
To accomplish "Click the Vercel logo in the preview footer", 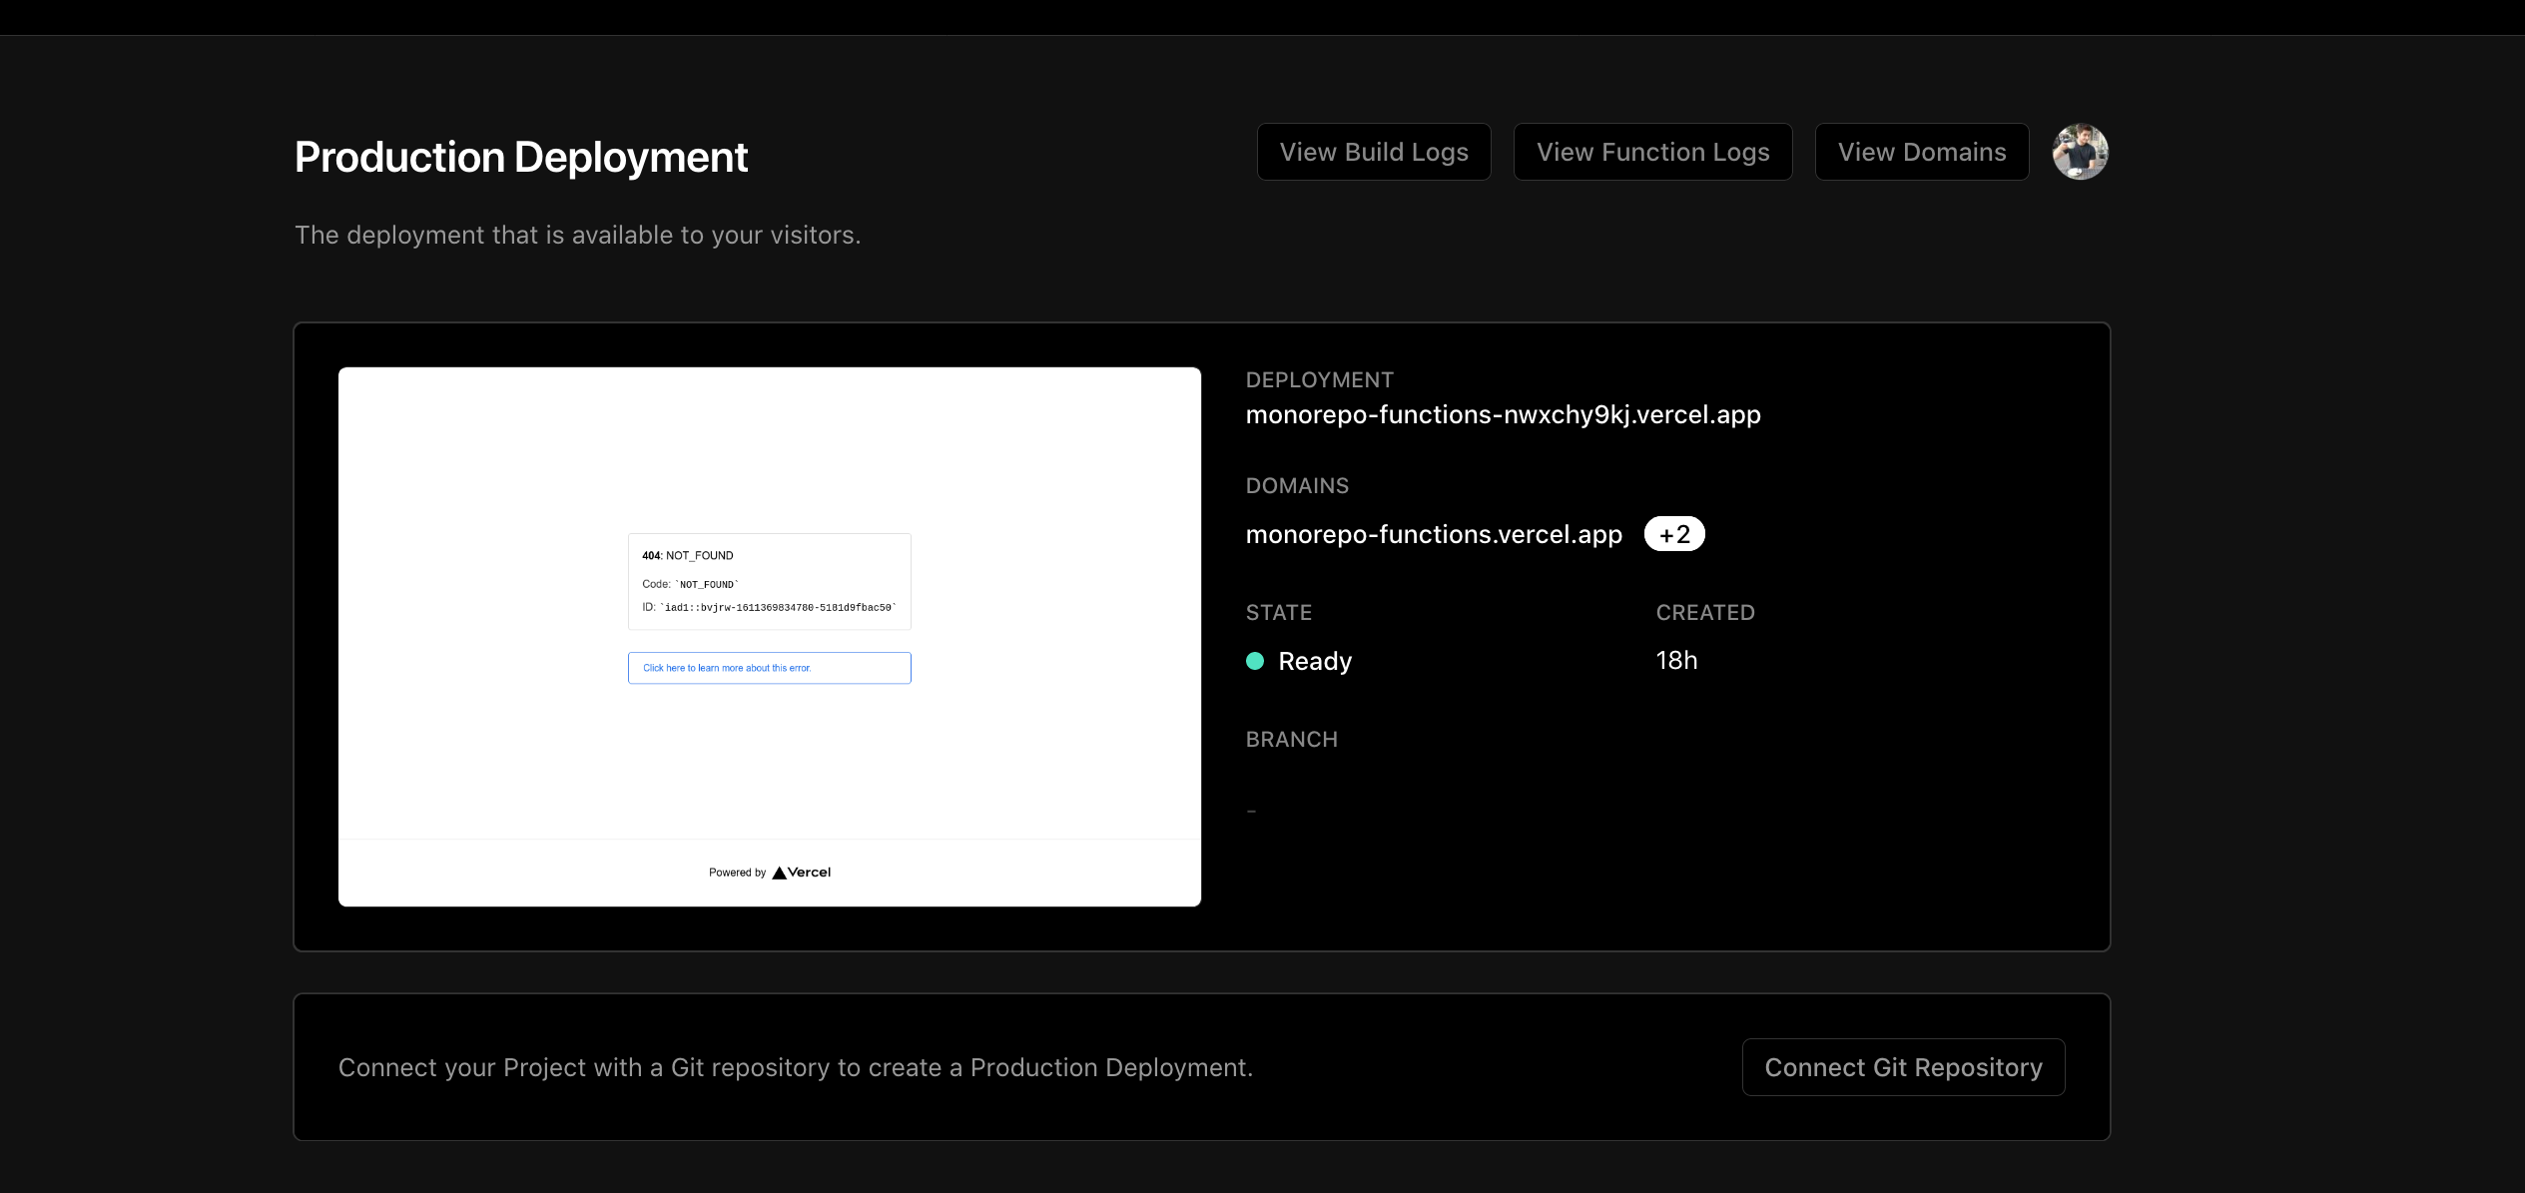I will [x=801, y=873].
